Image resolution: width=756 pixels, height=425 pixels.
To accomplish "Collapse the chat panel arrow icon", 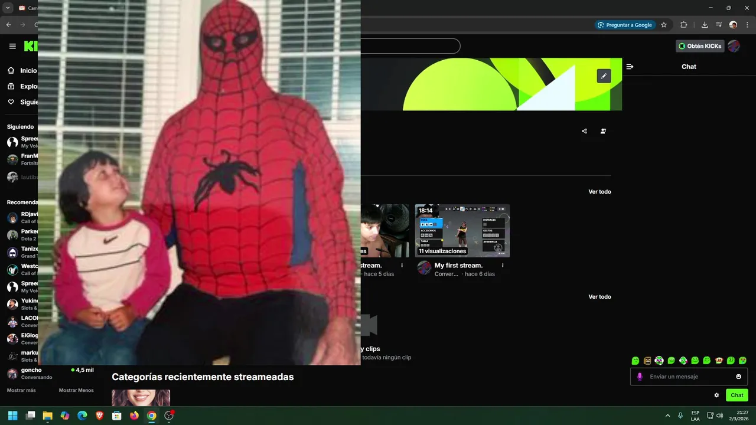I will pyautogui.click(x=630, y=67).
